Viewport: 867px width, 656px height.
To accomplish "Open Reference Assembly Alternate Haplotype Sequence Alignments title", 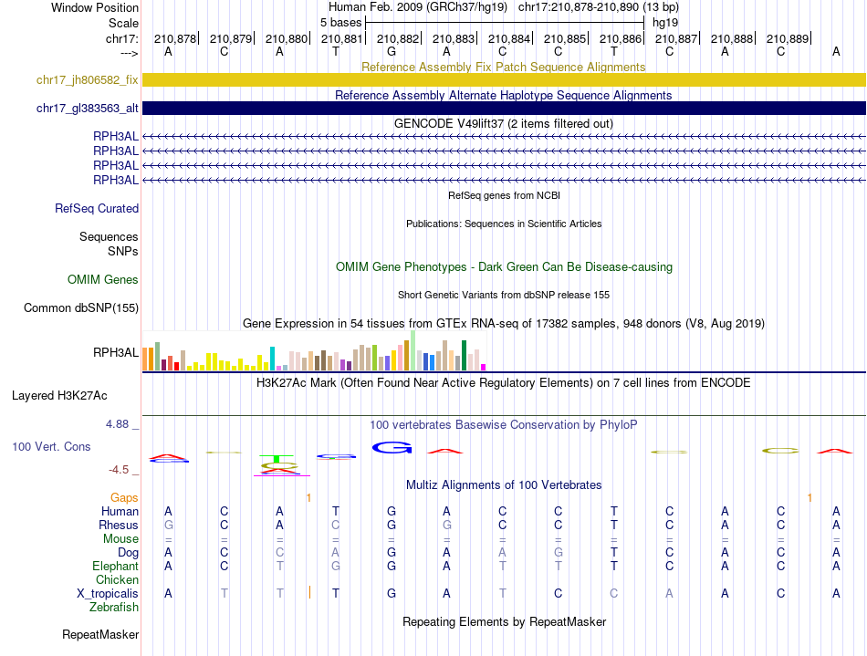I will (x=503, y=95).
